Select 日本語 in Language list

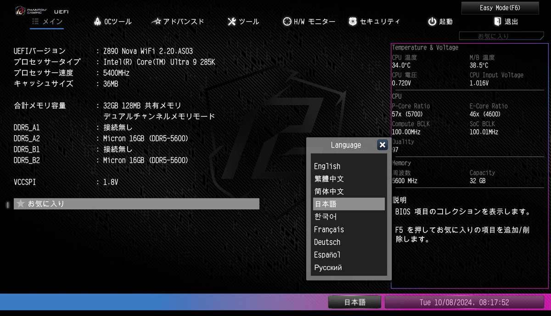pos(349,204)
